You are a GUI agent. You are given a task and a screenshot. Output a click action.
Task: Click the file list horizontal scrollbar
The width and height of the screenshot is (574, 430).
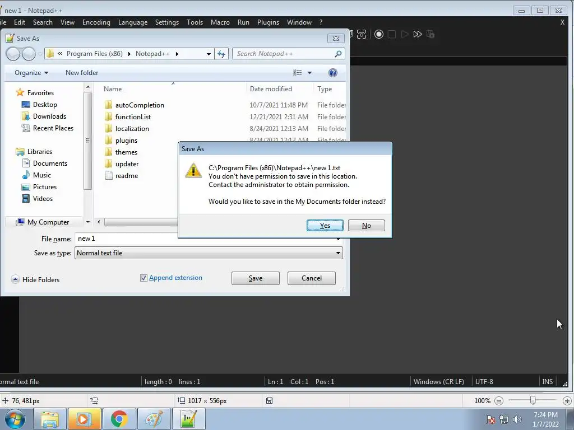(x=141, y=222)
